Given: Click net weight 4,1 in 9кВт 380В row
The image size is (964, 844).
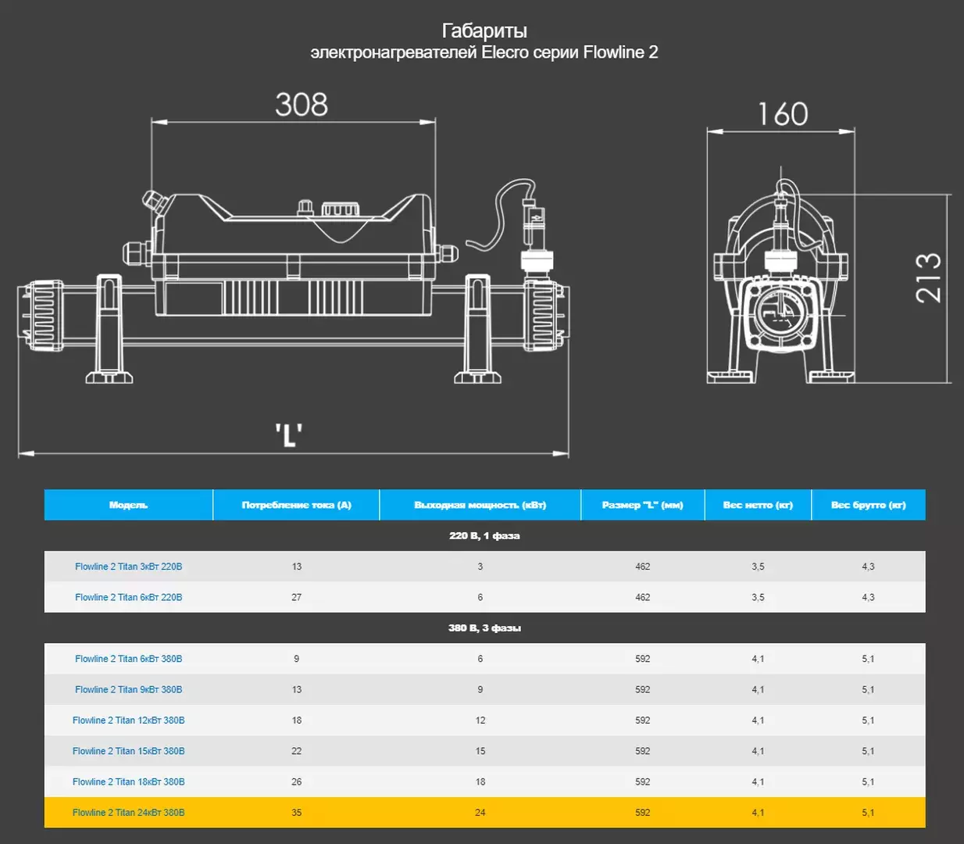Looking at the screenshot, I should point(758,689).
